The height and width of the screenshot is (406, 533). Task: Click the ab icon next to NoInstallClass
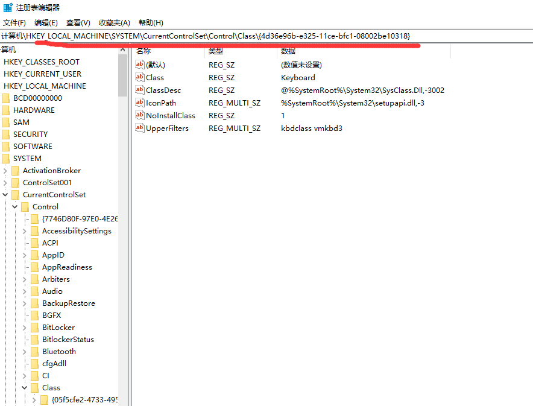pos(140,115)
